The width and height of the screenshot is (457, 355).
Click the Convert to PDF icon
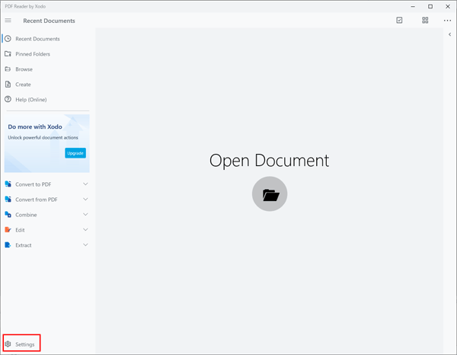[8, 184]
